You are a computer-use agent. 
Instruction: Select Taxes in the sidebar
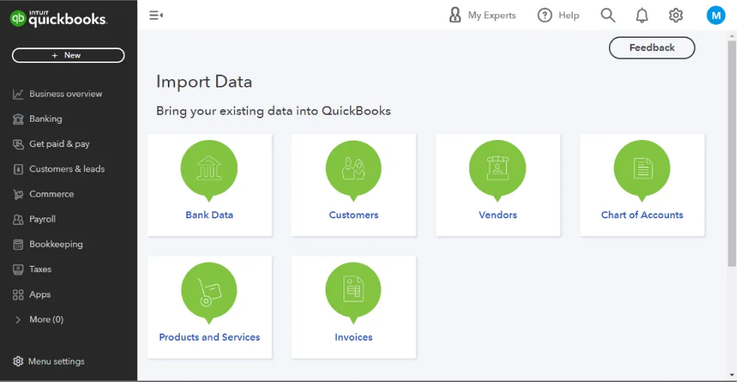coord(40,269)
